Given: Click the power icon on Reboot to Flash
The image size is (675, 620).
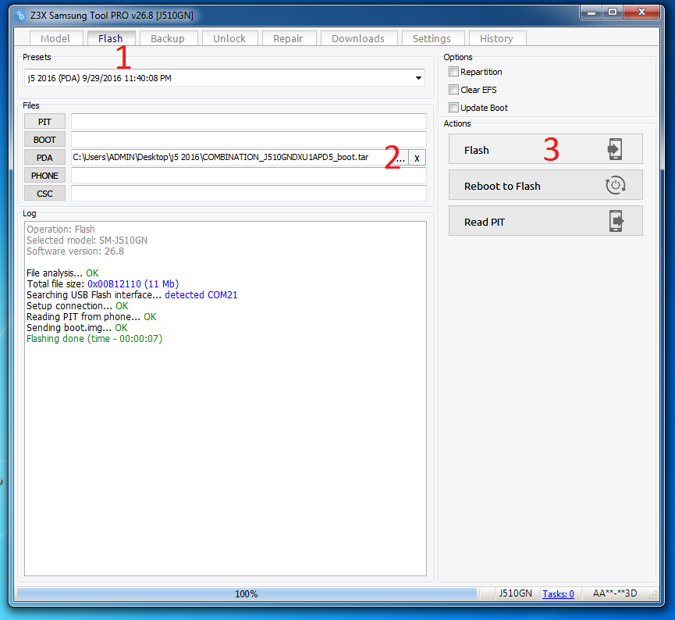Looking at the screenshot, I should click(615, 186).
